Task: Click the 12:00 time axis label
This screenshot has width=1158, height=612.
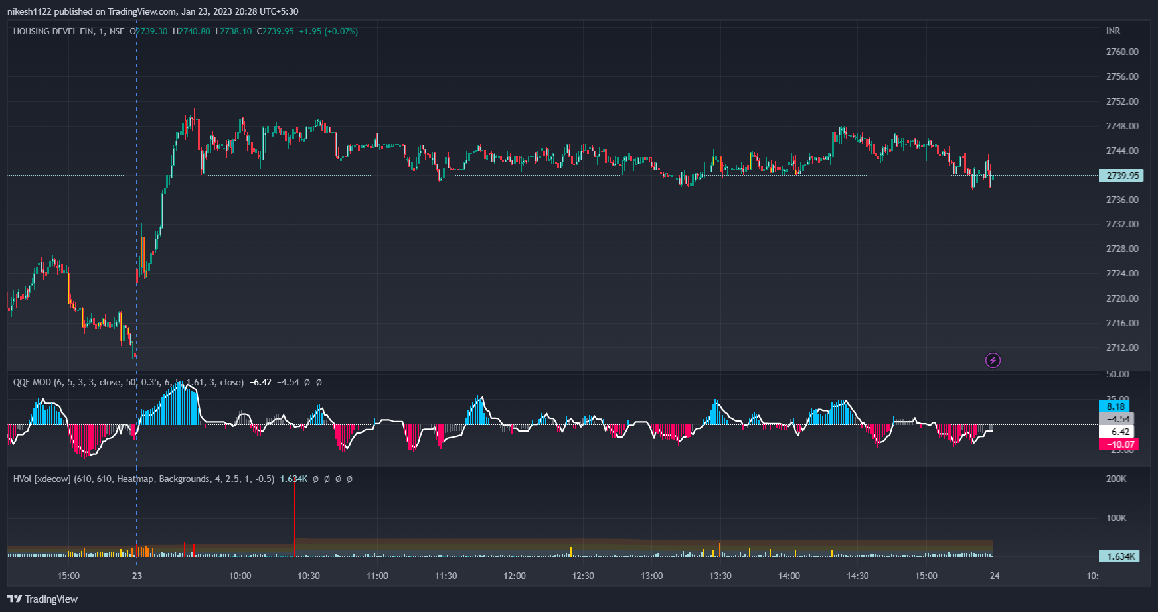Action: pos(515,576)
